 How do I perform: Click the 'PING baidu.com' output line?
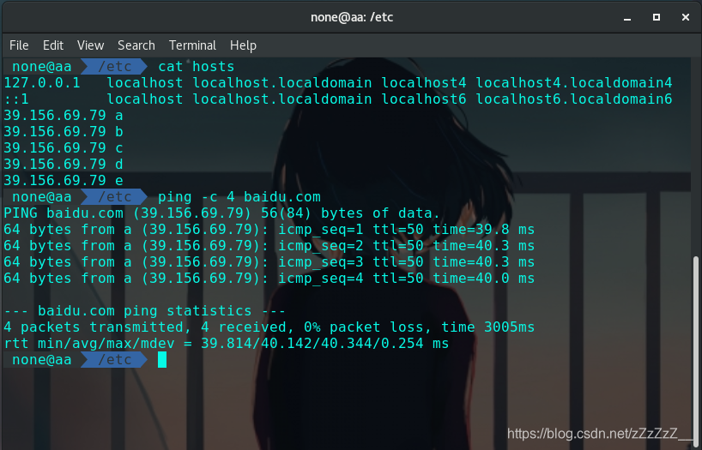(x=221, y=213)
